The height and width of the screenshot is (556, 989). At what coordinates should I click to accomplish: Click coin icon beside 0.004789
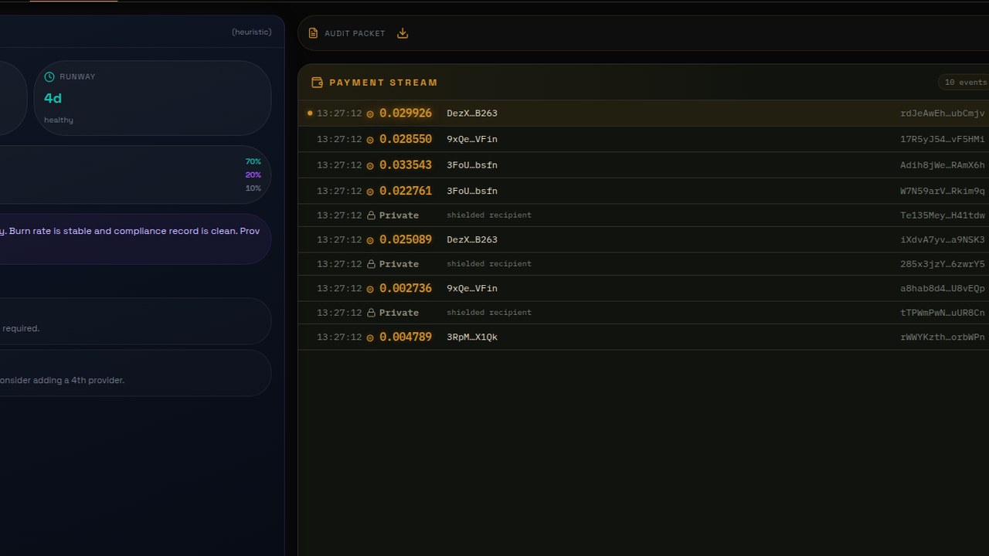(x=370, y=337)
